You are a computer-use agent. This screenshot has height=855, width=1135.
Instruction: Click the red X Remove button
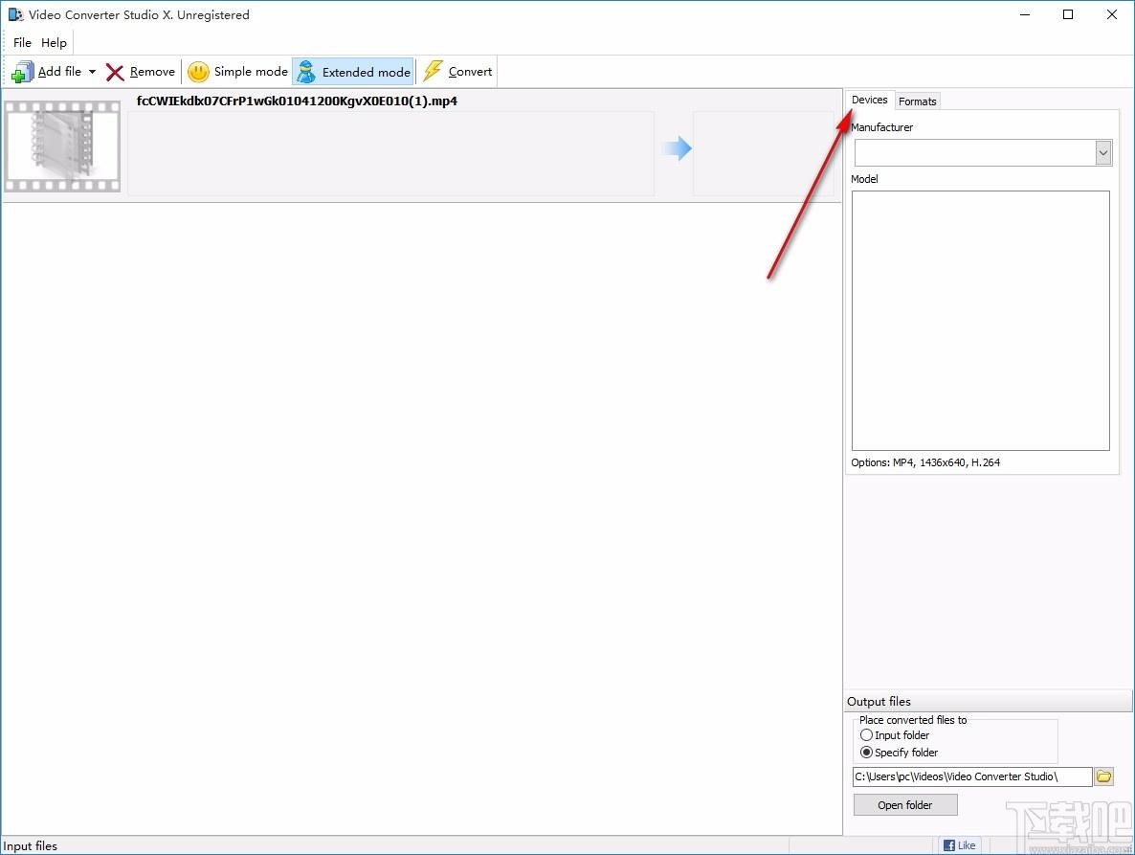[x=141, y=72]
